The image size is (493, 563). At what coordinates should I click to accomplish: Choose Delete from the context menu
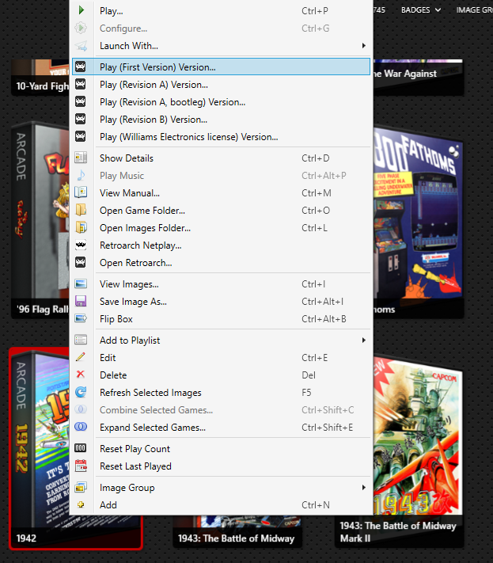[x=222, y=375]
